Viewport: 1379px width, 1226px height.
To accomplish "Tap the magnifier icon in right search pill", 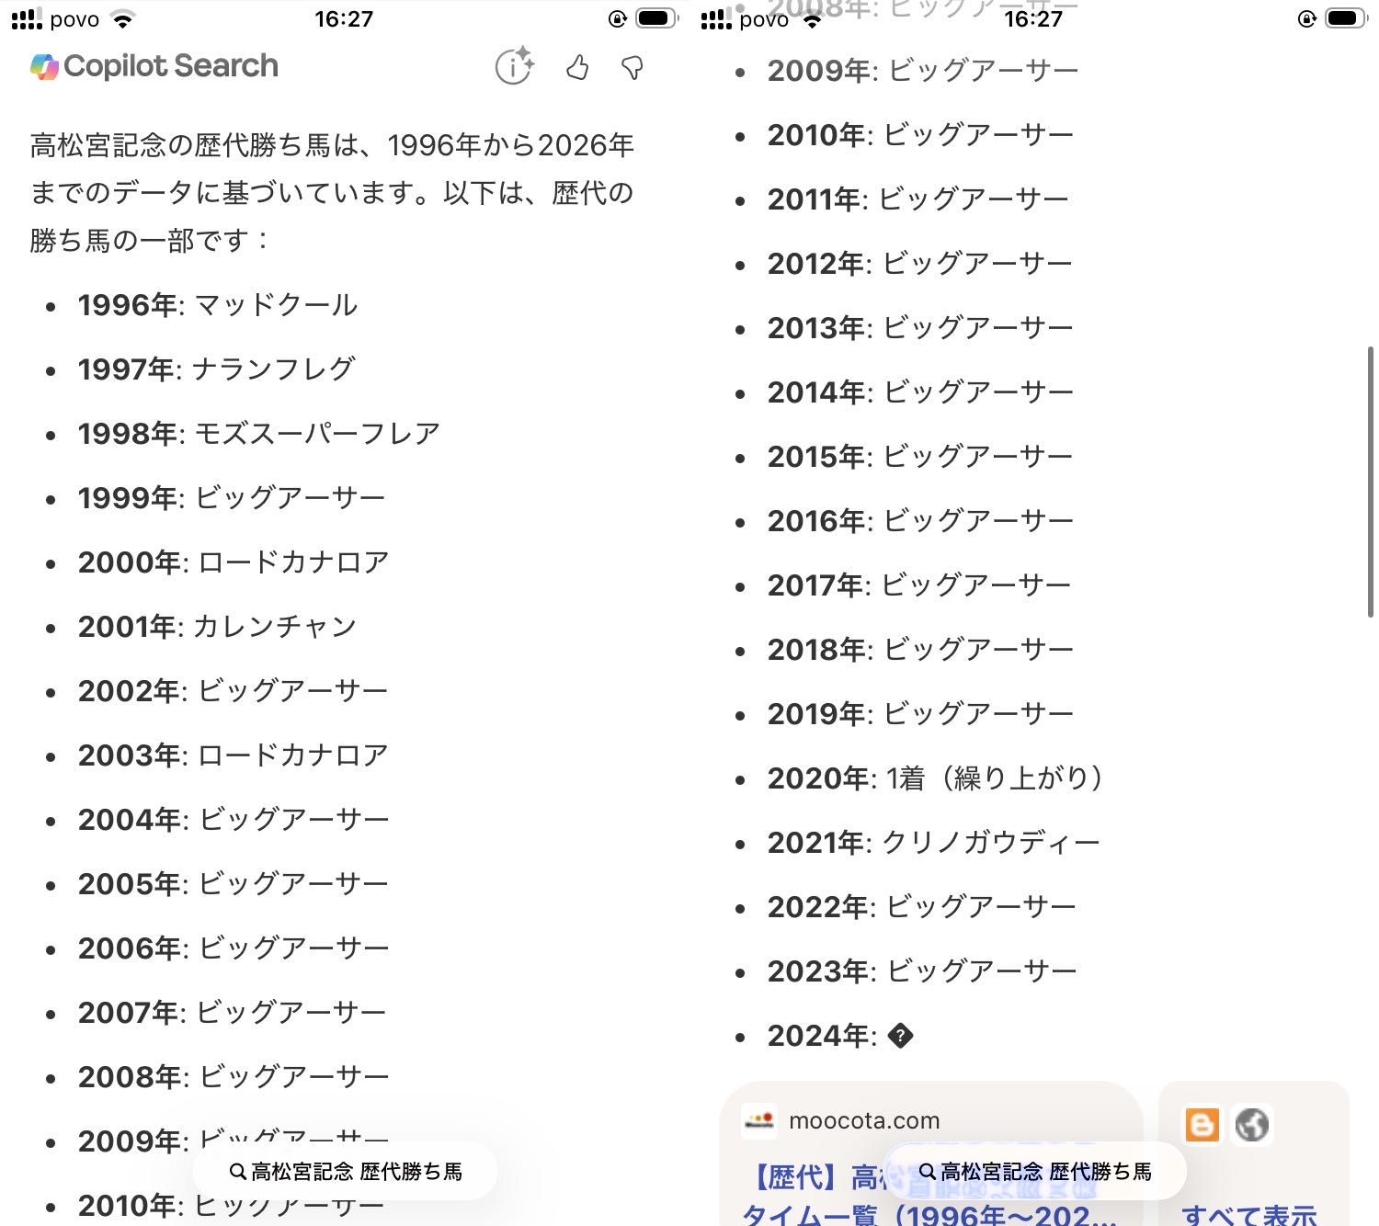I will [927, 1172].
